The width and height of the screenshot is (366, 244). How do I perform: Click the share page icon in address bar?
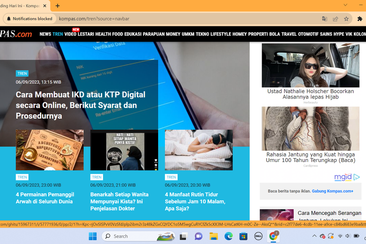coord(335,19)
